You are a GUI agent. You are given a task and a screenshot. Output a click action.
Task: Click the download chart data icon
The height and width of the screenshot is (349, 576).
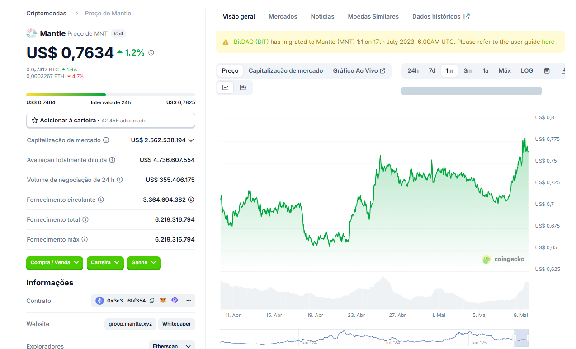click(563, 71)
